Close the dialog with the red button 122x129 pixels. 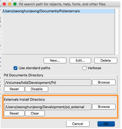pos(4,4)
